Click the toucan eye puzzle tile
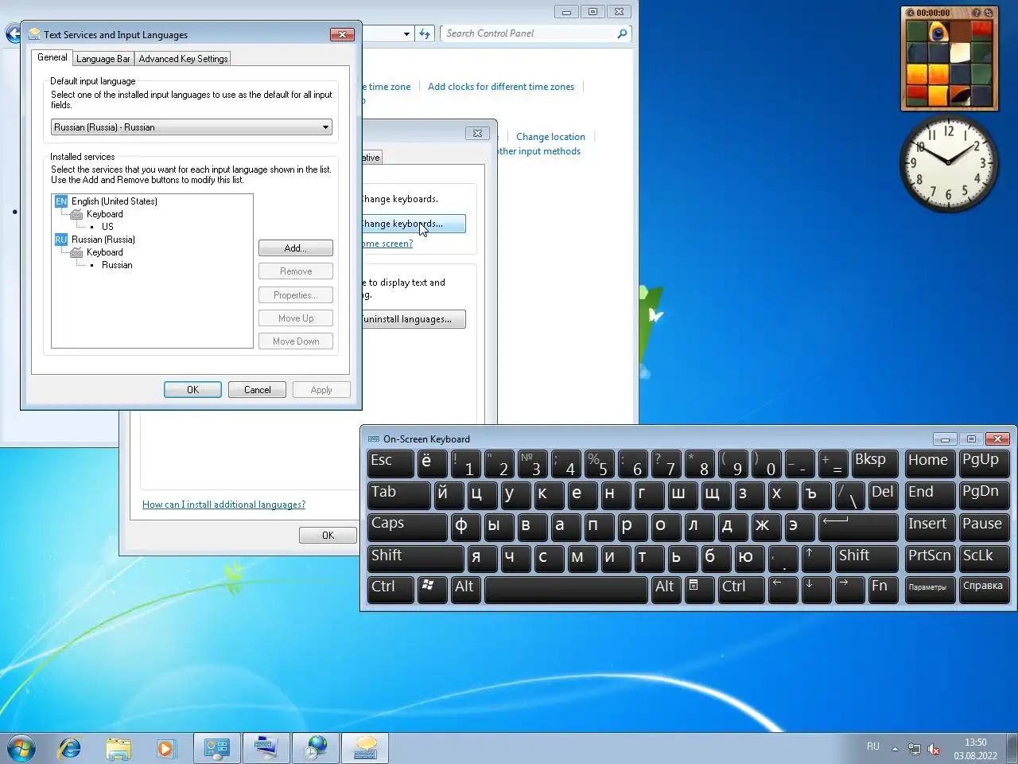Screen dimensions: 1018x764 click(939, 32)
